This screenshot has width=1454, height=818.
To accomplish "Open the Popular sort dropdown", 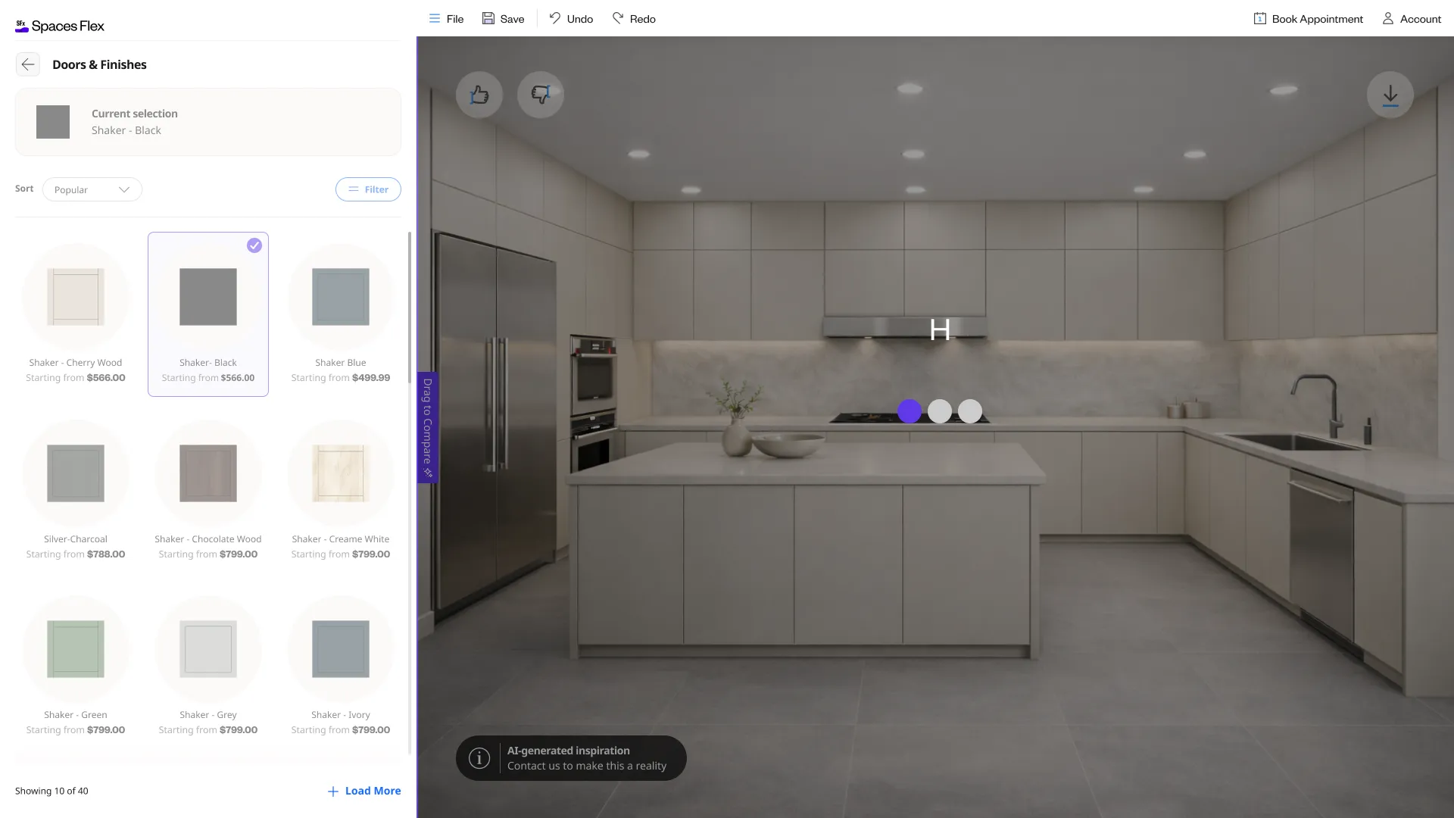I will point(92,189).
